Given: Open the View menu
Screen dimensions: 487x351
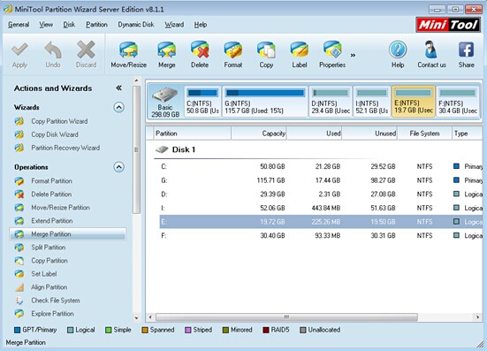Looking at the screenshot, I should [x=46, y=25].
